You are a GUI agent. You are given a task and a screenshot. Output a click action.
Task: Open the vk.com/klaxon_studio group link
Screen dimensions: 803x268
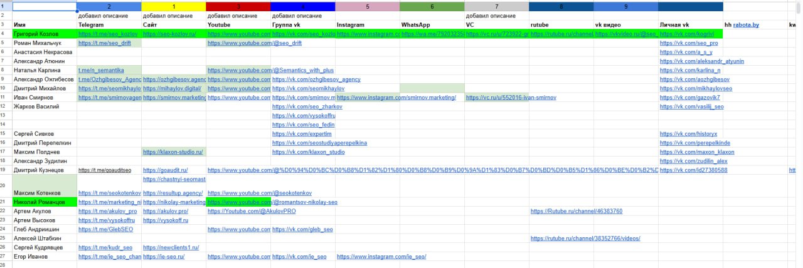click(308, 152)
